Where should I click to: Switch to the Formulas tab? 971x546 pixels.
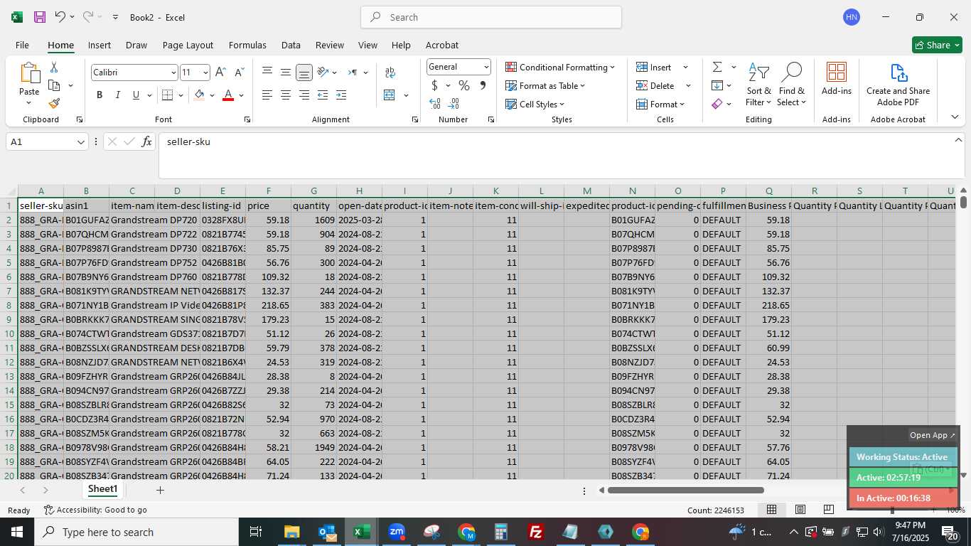pyautogui.click(x=247, y=45)
